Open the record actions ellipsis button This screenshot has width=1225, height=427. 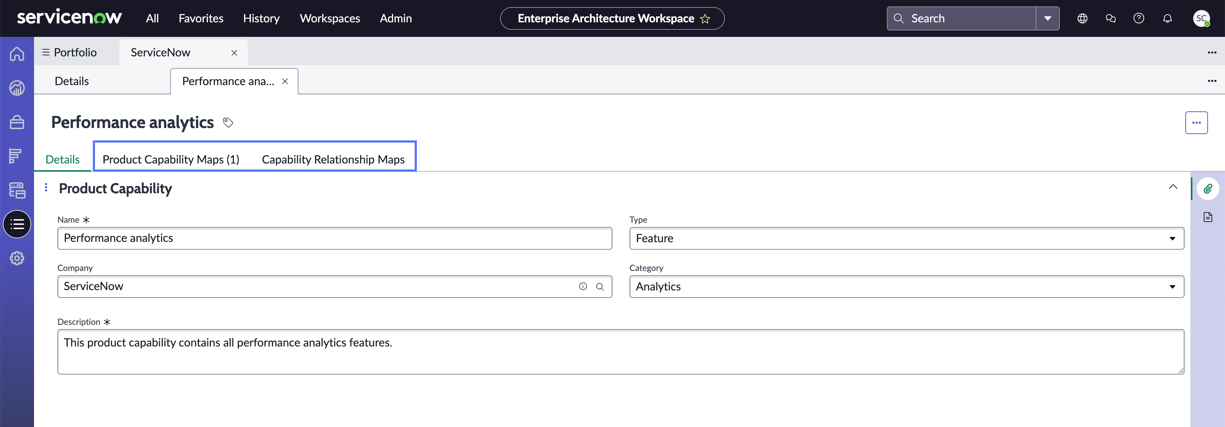[x=1197, y=123]
